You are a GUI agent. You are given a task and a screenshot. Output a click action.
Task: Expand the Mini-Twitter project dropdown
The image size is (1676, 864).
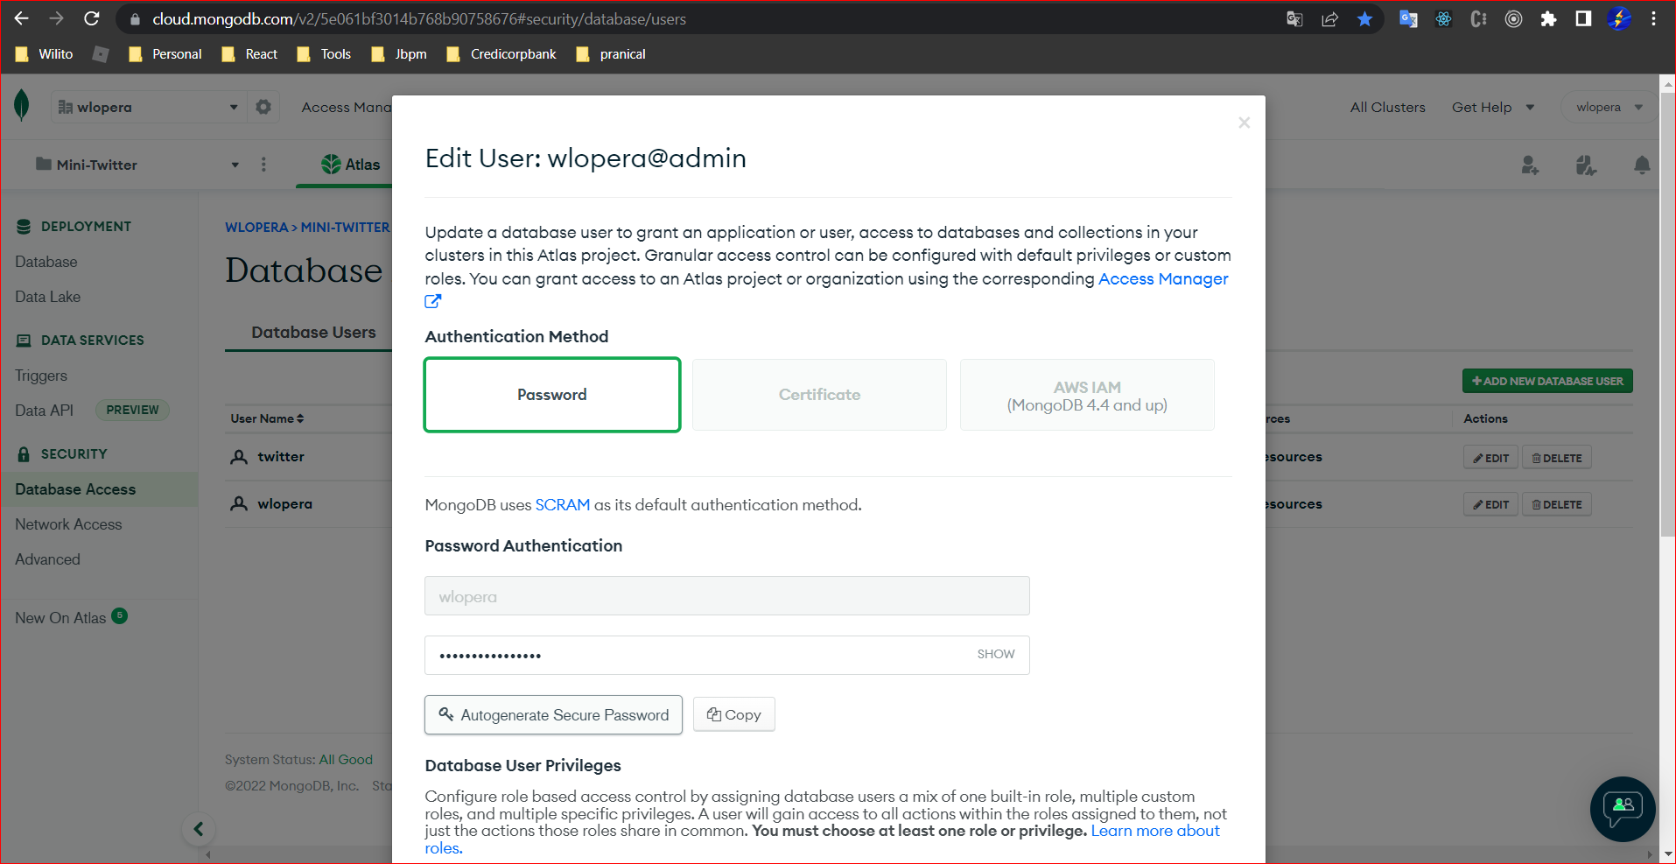pos(234,165)
